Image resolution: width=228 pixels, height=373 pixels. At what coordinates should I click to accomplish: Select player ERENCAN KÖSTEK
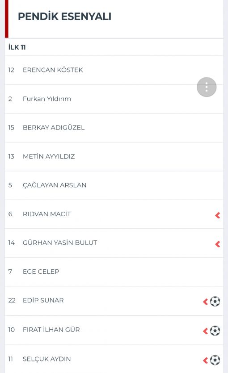point(114,70)
